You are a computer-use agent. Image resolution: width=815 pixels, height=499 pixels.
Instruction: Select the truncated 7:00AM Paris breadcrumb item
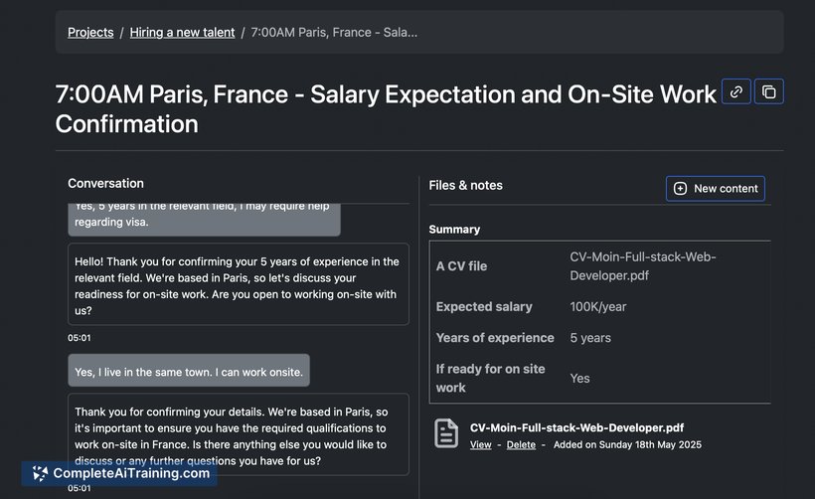334,32
